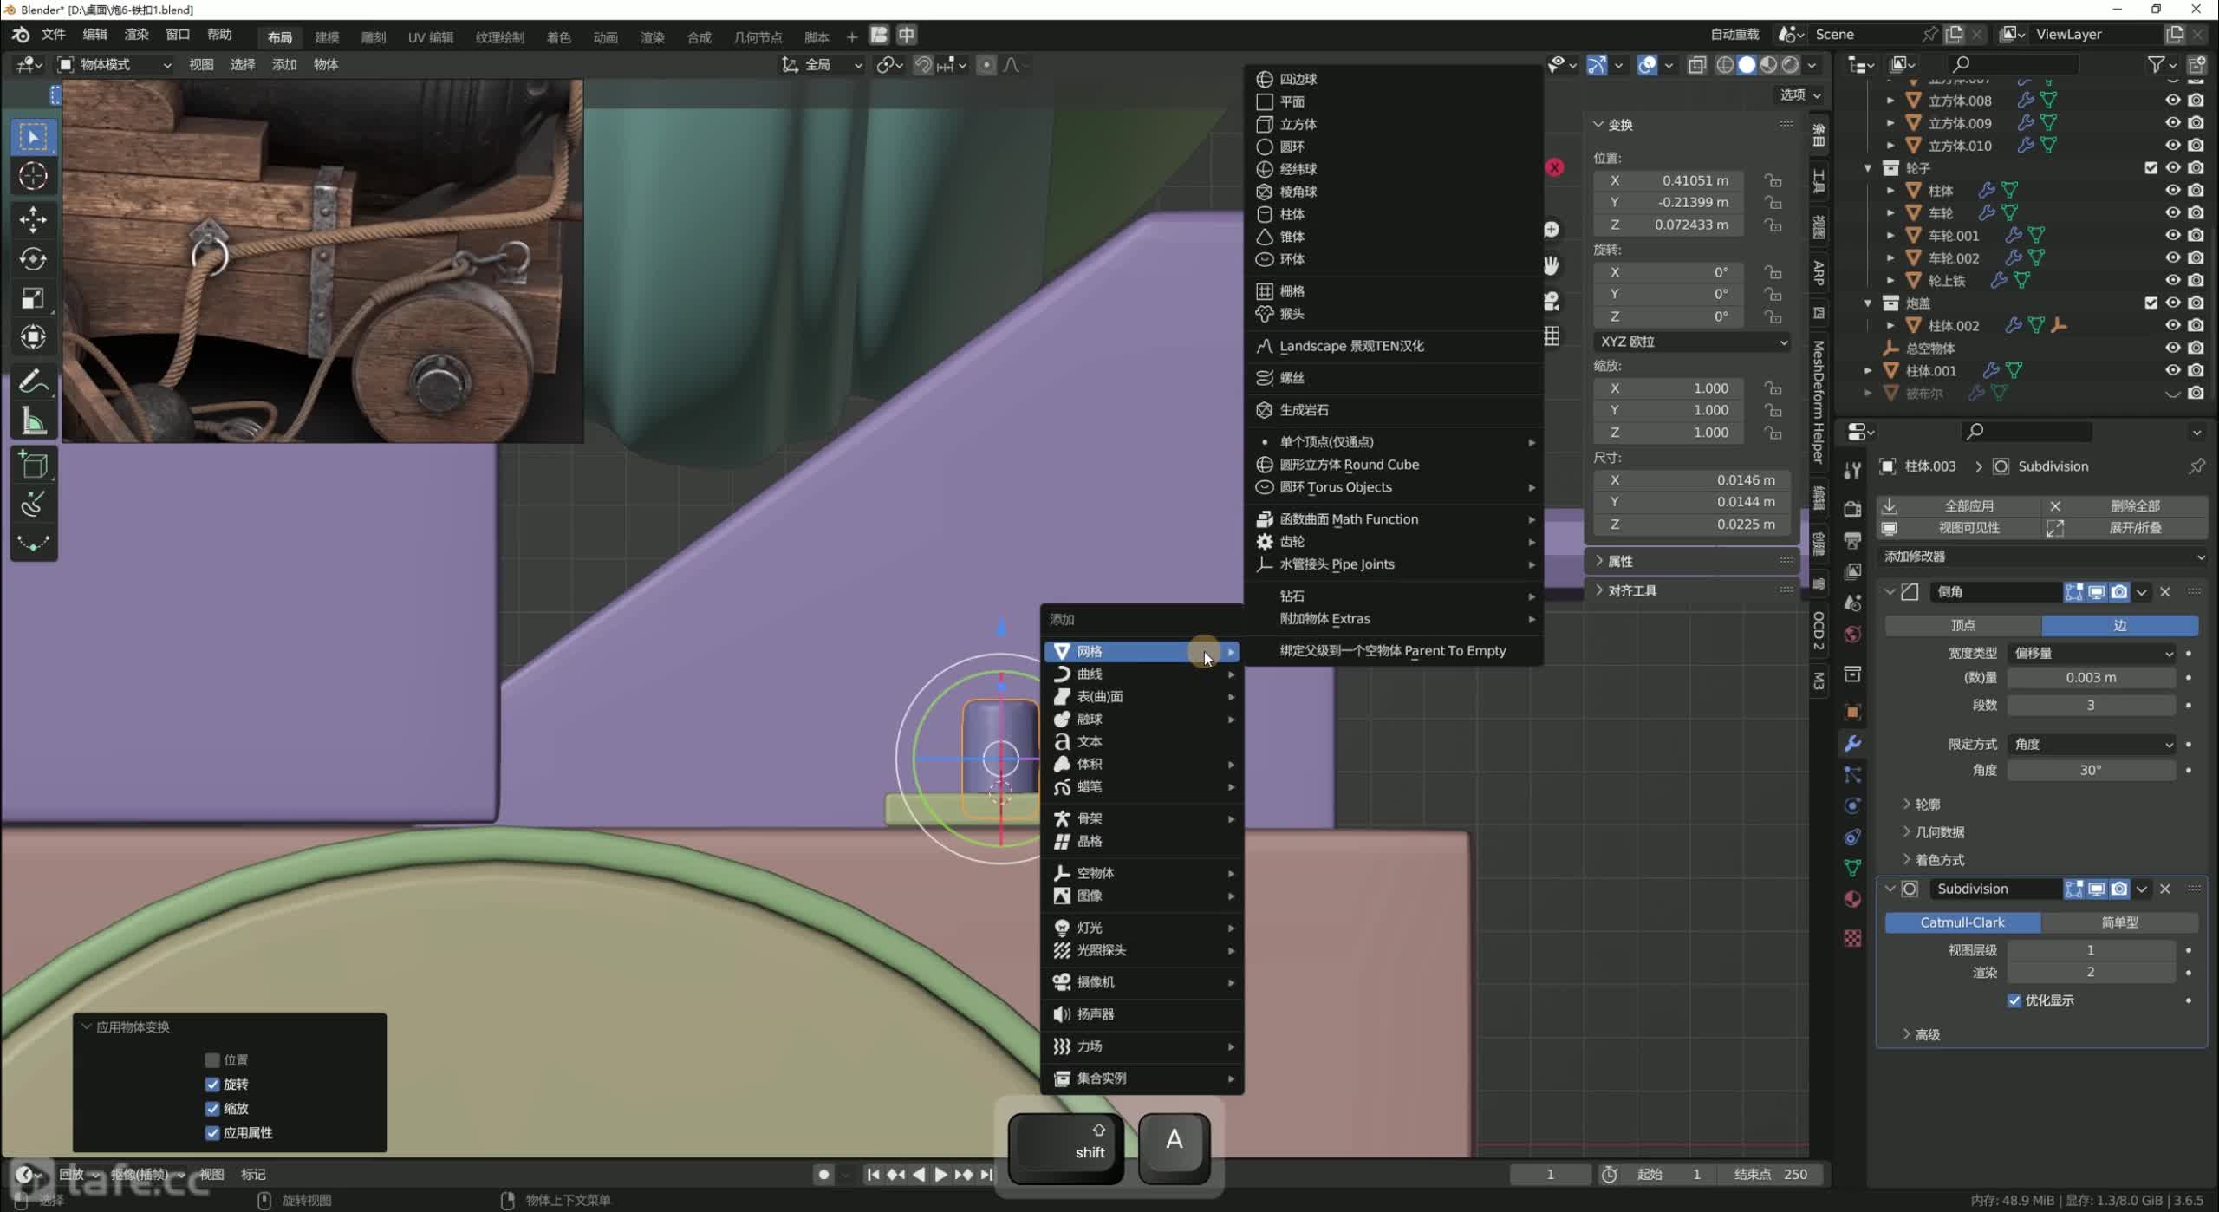Viewport: 2219px width, 1212px height.
Task: Switch to the 建模 workspace tab
Action: 327,37
